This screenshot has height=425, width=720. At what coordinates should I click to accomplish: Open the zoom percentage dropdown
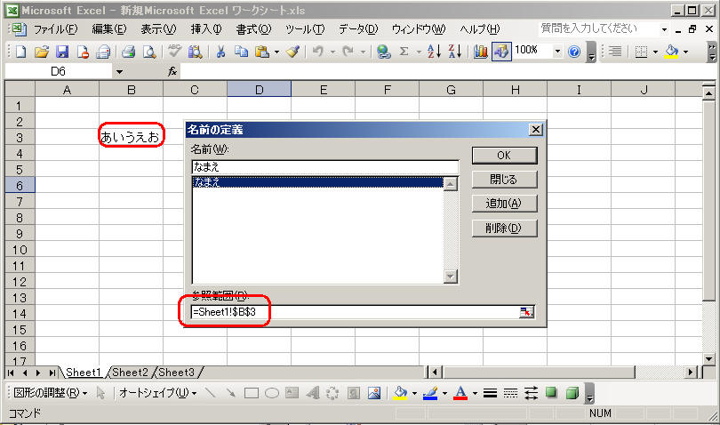557,52
